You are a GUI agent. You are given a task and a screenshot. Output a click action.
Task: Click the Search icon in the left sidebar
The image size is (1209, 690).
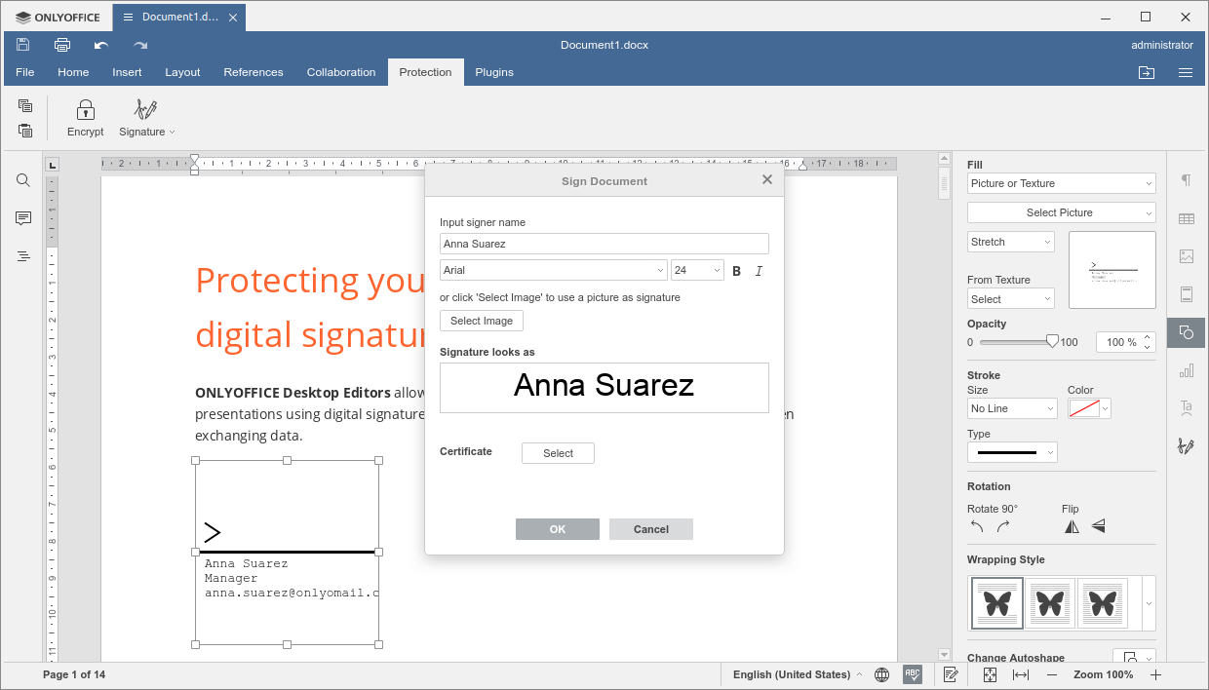pyautogui.click(x=22, y=180)
